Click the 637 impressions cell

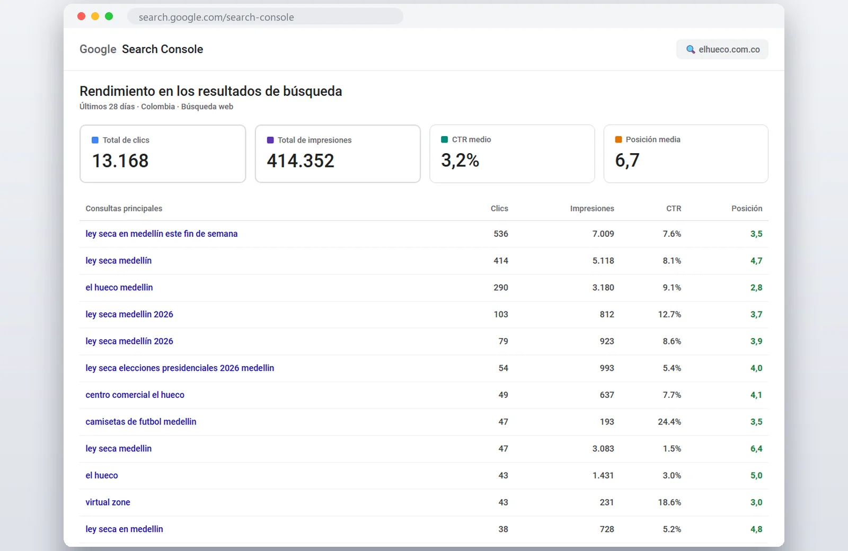[607, 395]
